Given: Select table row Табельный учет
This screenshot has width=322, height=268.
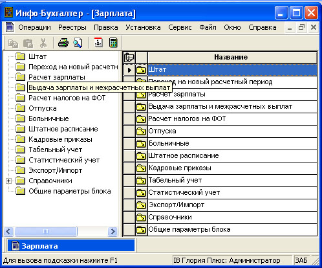Looking at the screenshot, I should click(232, 181).
